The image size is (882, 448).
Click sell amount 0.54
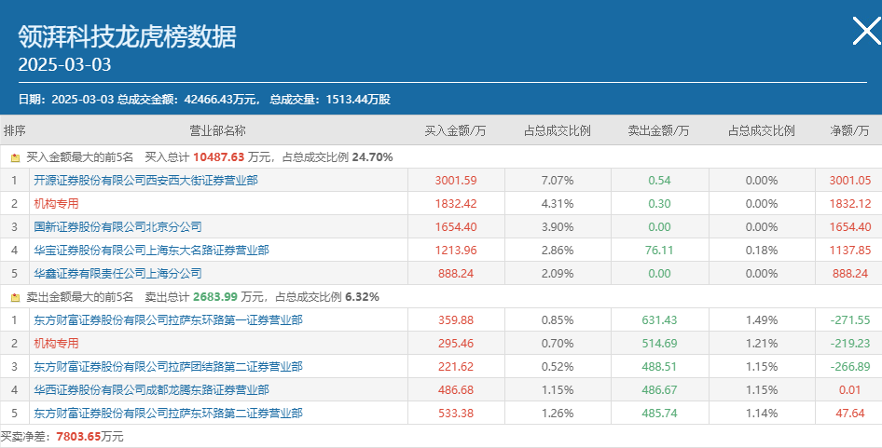tap(659, 181)
